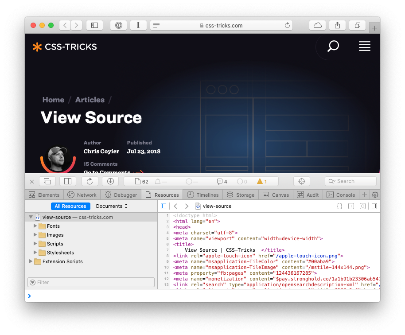Click the Instapaper 'I' extension button
Image resolution: width=405 pixels, height=335 pixels.
click(138, 25)
